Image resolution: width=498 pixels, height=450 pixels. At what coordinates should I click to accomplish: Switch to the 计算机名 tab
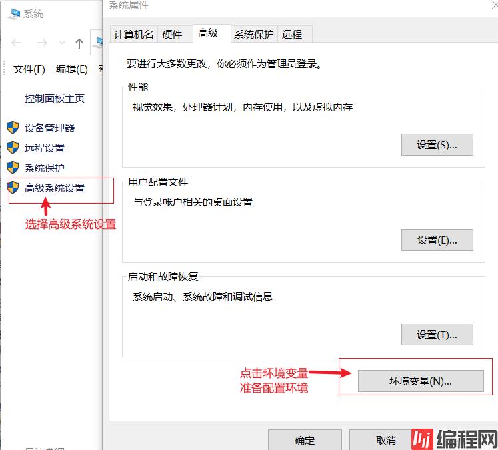pyautogui.click(x=133, y=34)
